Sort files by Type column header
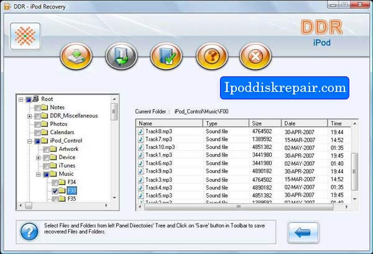Screen dimensions: 373x254 pos(226,124)
